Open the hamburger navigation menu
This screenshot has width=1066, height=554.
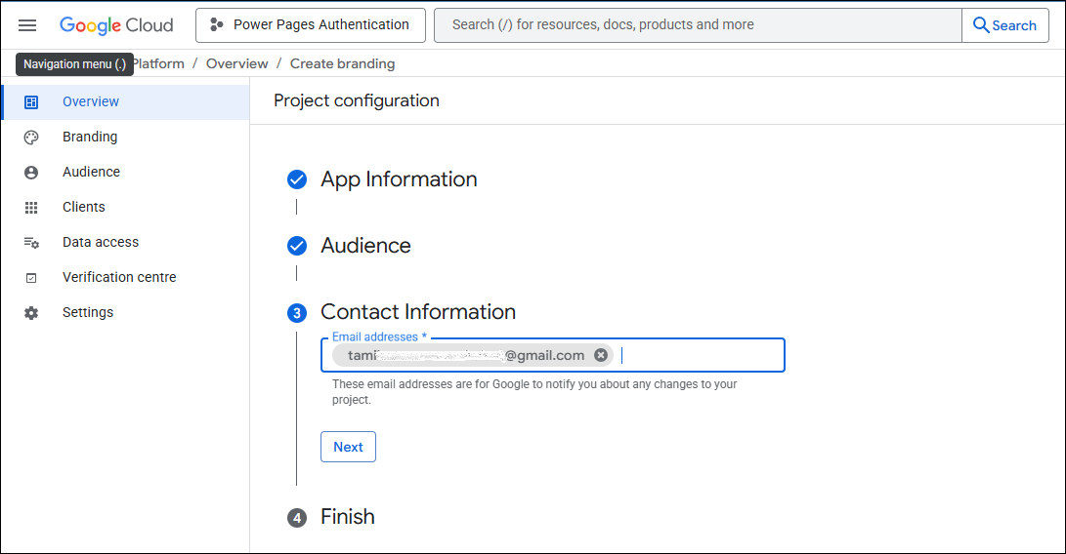[x=27, y=25]
